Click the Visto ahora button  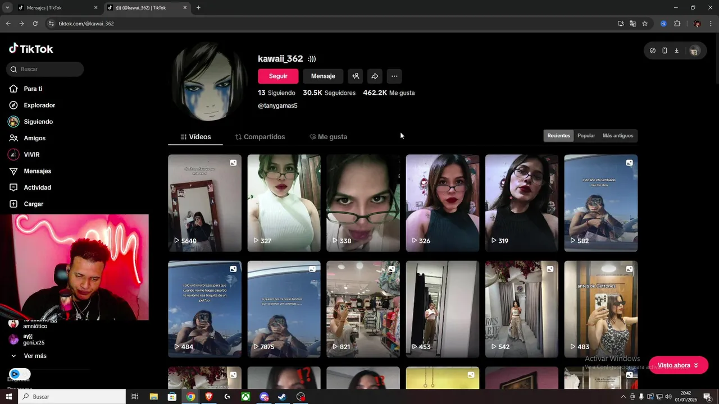678,365
